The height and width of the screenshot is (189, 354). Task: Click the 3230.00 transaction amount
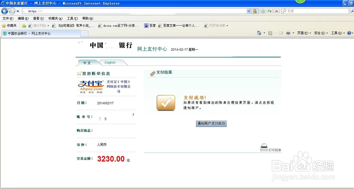pos(111,159)
